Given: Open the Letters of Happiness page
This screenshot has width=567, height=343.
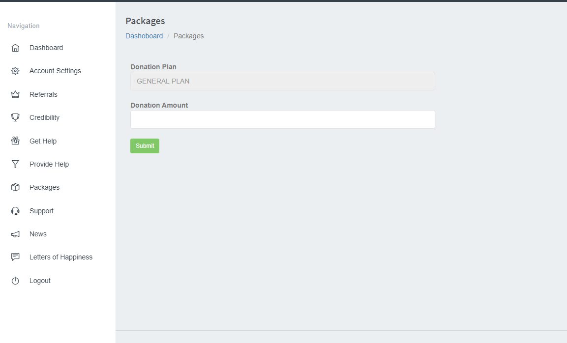Looking at the screenshot, I should pos(61,257).
